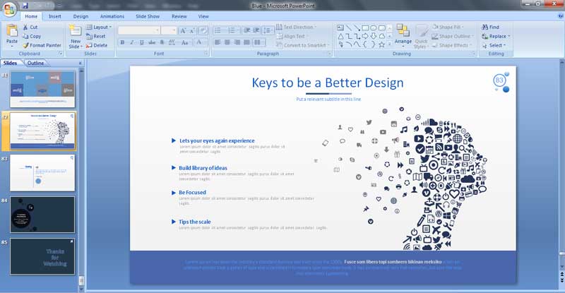
Task: Click the Columns icon in Paragraph group
Action: click(257, 42)
